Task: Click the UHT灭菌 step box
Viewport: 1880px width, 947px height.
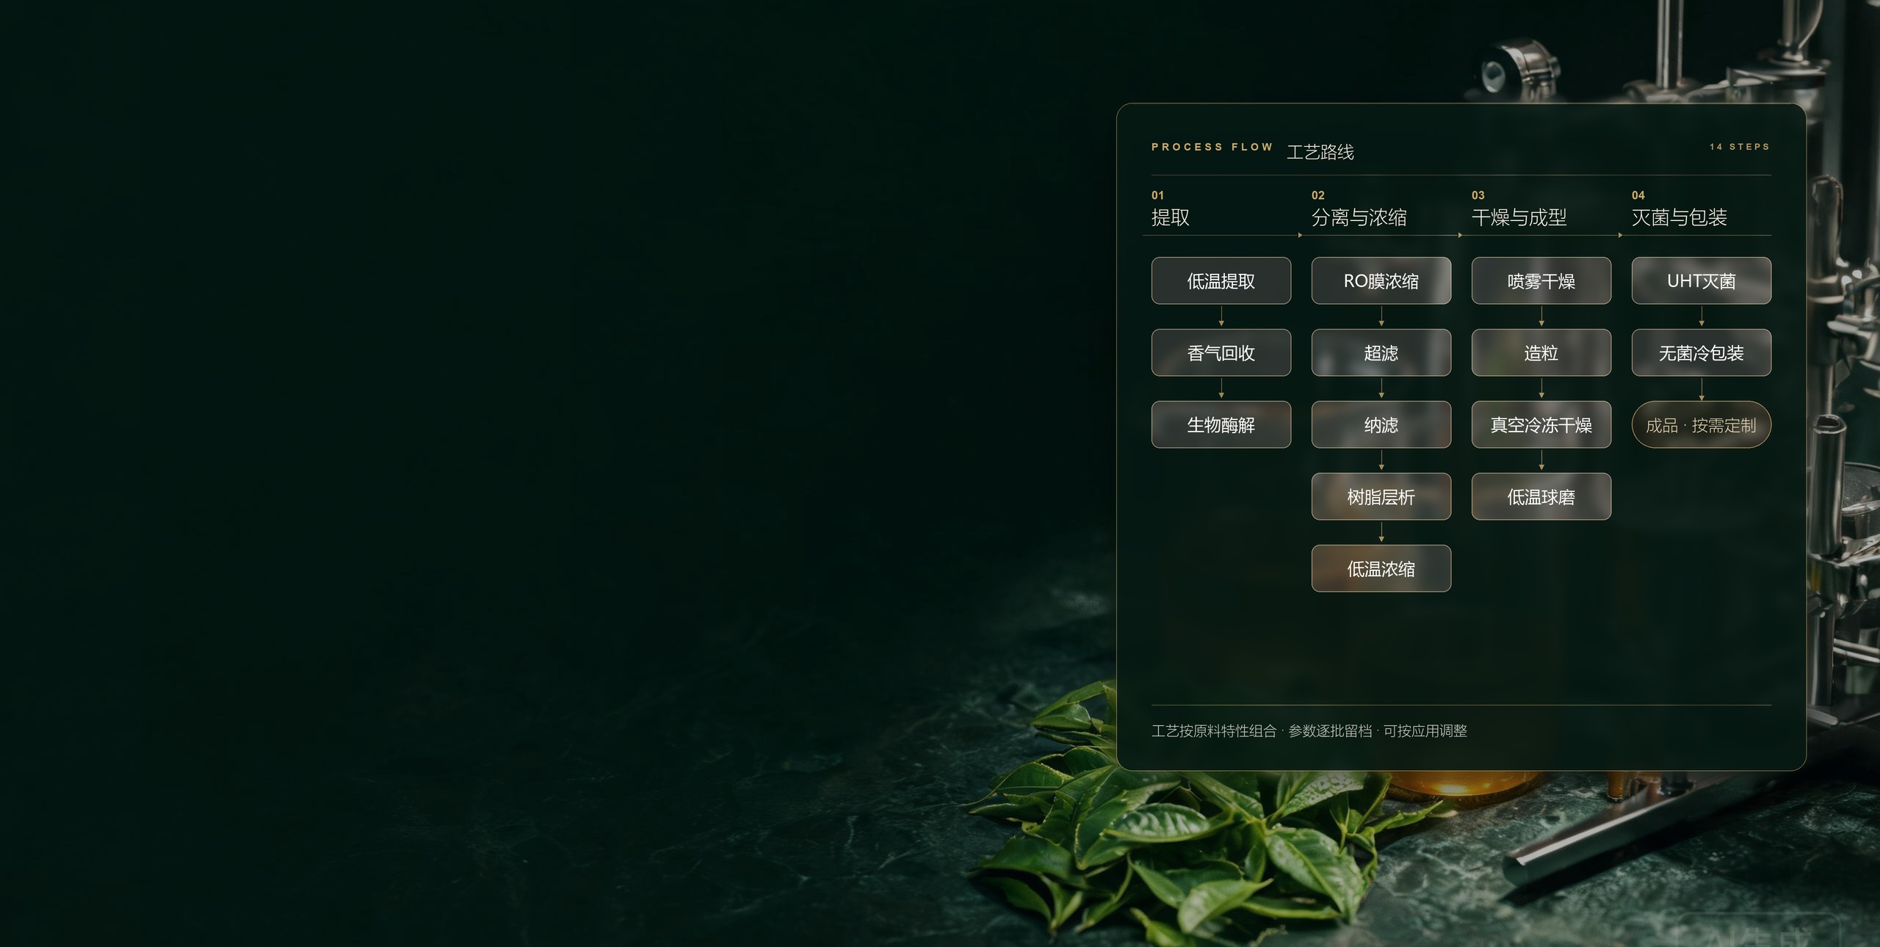Action: tap(1701, 280)
